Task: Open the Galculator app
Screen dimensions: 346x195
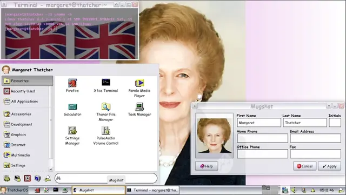Action: point(72,110)
